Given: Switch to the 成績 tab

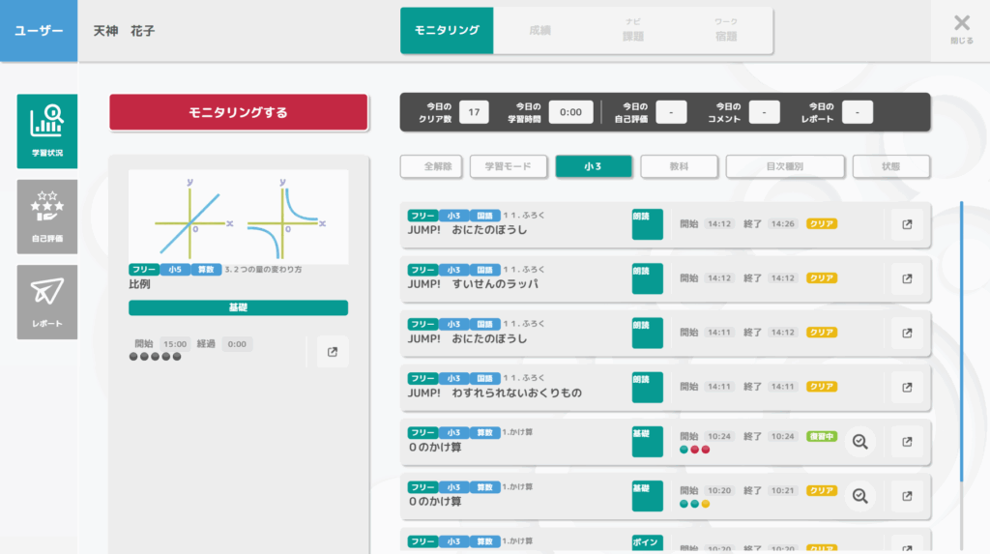Looking at the screenshot, I should point(539,31).
